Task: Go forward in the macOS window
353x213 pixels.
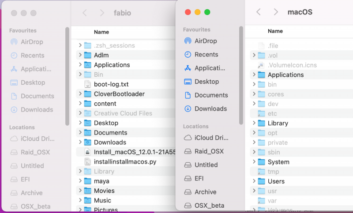Action: (x=275, y=12)
